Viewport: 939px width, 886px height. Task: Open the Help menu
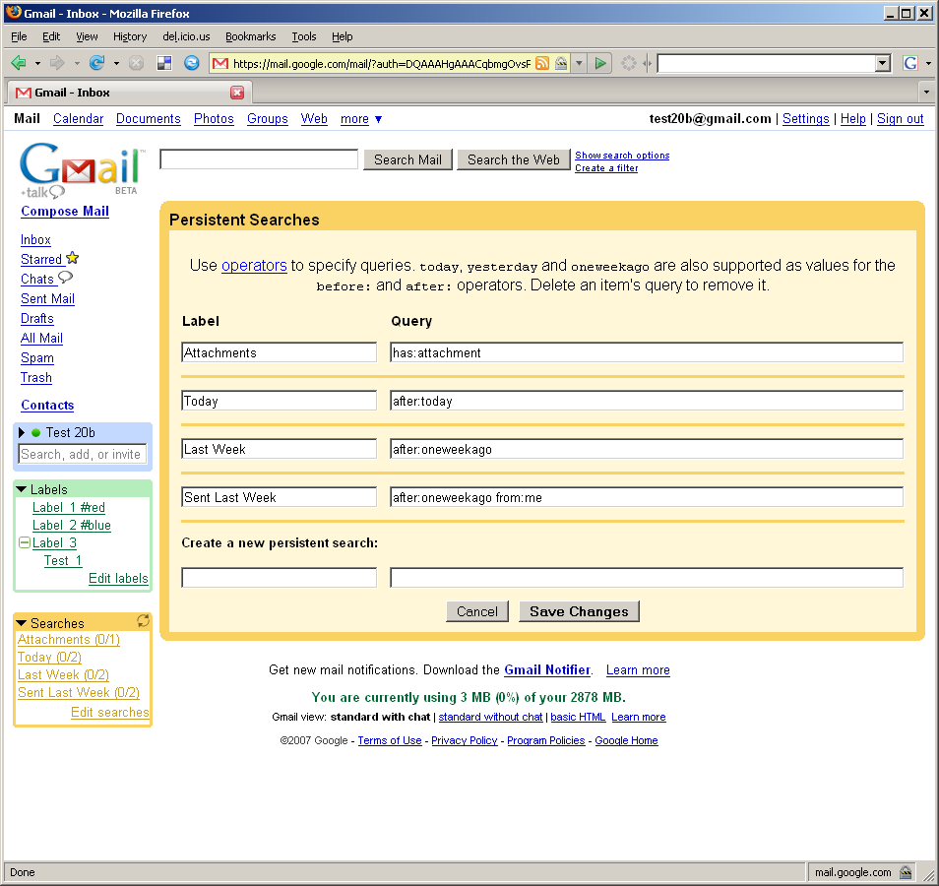[343, 36]
